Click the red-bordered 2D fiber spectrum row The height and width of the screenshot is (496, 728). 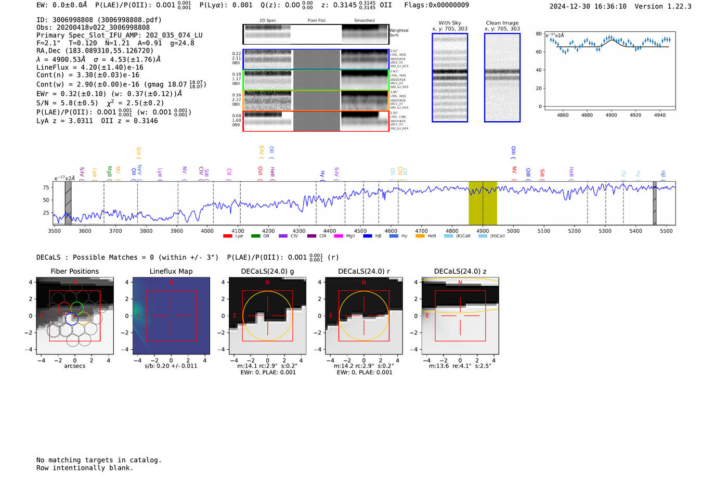(316, 121)
